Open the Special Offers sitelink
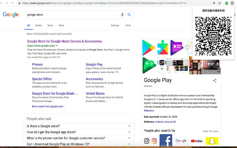Viewport: 237px width, 148px height. [42, 79]
